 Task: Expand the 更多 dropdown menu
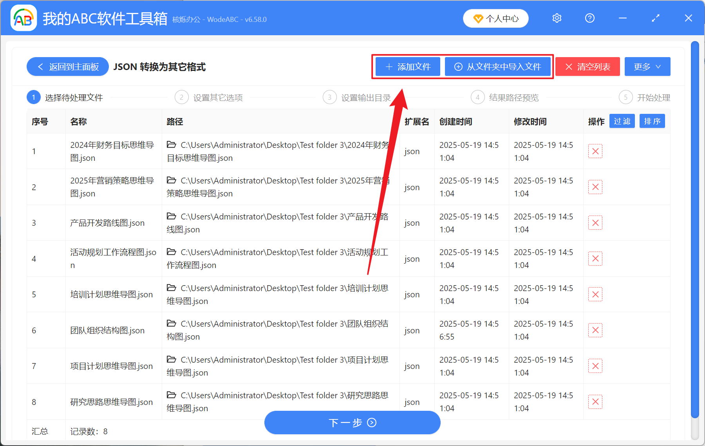647,67
